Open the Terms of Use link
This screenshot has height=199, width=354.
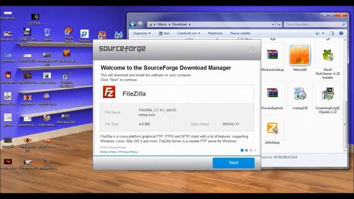(x=108, y=152)
